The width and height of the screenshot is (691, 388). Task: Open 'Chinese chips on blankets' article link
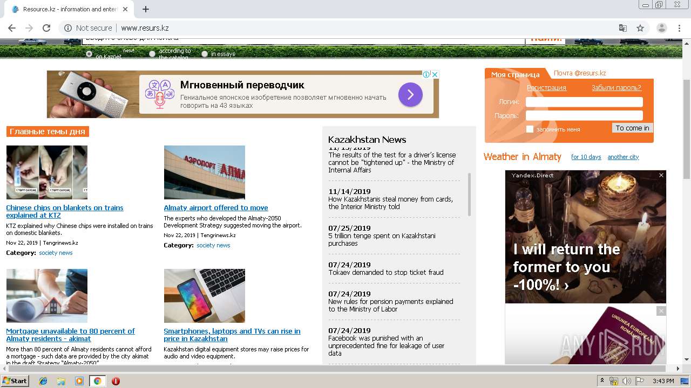point(65,211)
